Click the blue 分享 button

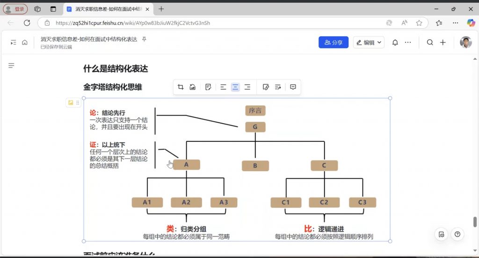click(333, 42)
